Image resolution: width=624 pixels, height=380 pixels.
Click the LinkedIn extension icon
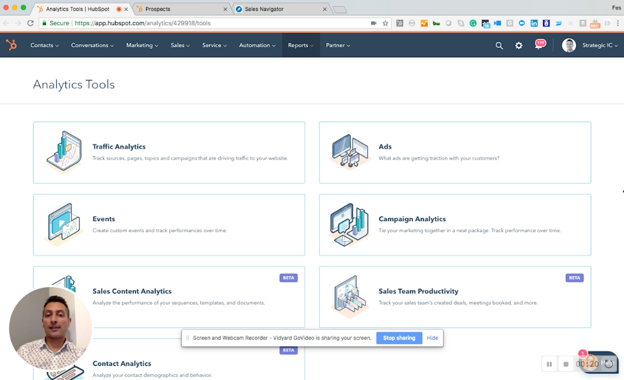(534, 23)
